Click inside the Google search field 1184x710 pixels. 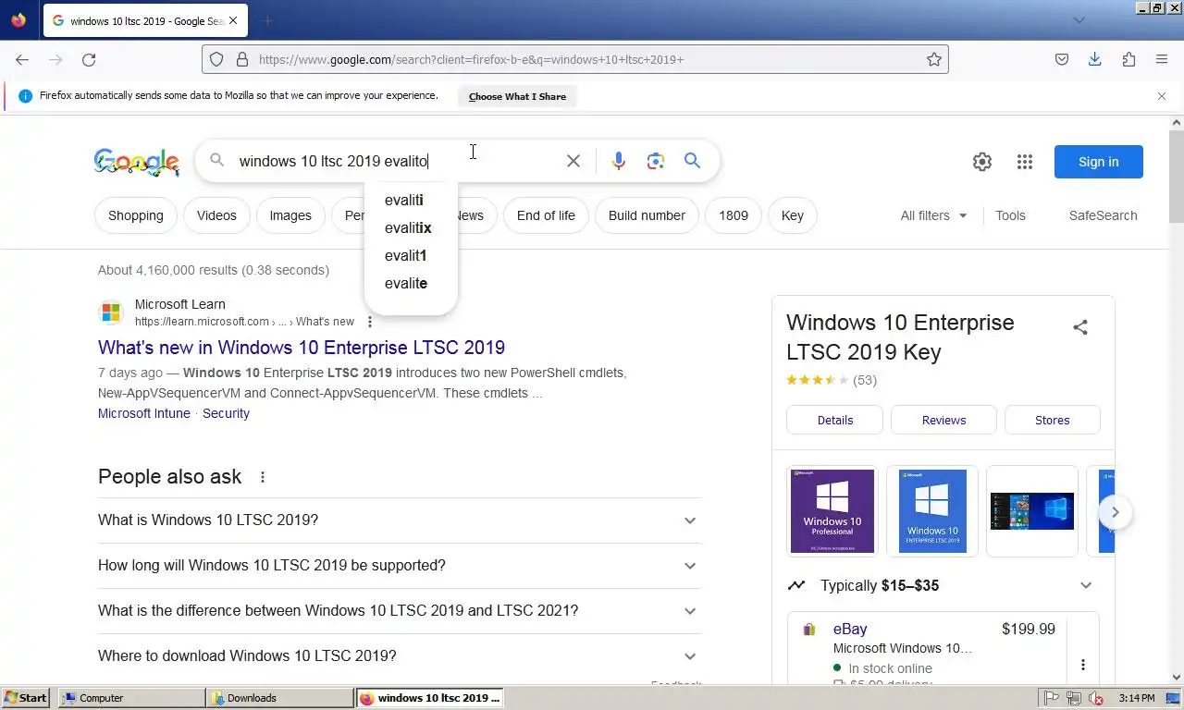pos(398,161)
